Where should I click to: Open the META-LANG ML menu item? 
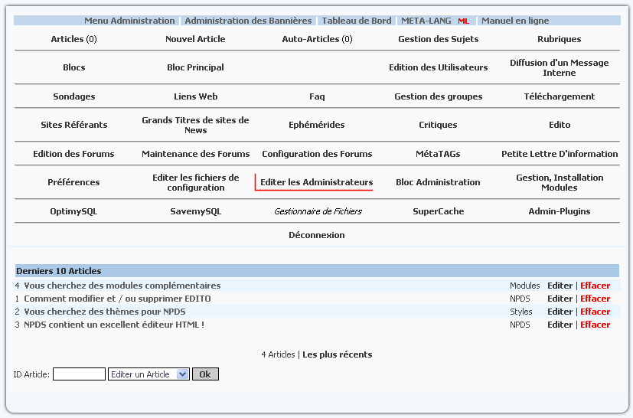(x=435, y=21)
